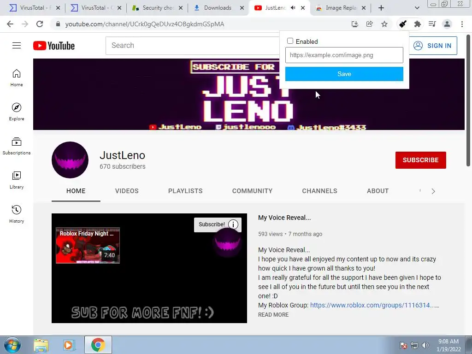Open network icon in system tray

[x=414, y=345]
